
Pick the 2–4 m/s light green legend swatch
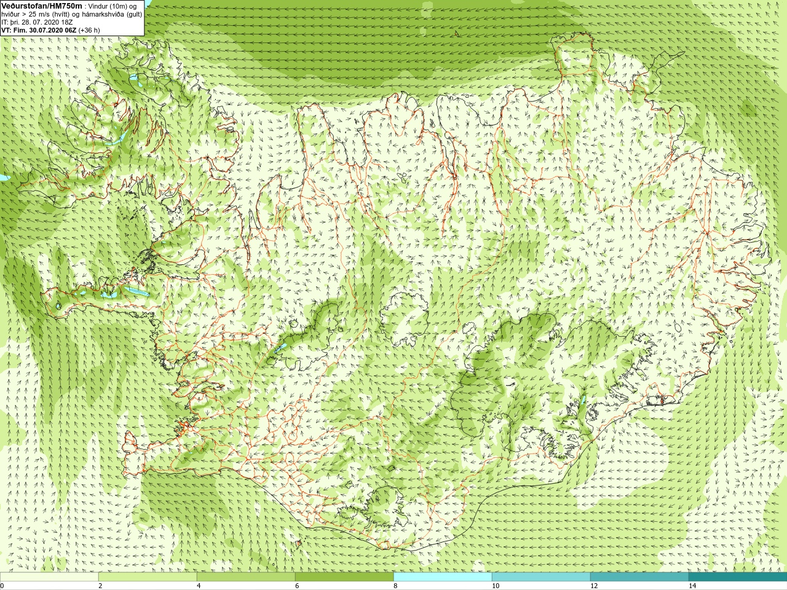tap(148, 577)
